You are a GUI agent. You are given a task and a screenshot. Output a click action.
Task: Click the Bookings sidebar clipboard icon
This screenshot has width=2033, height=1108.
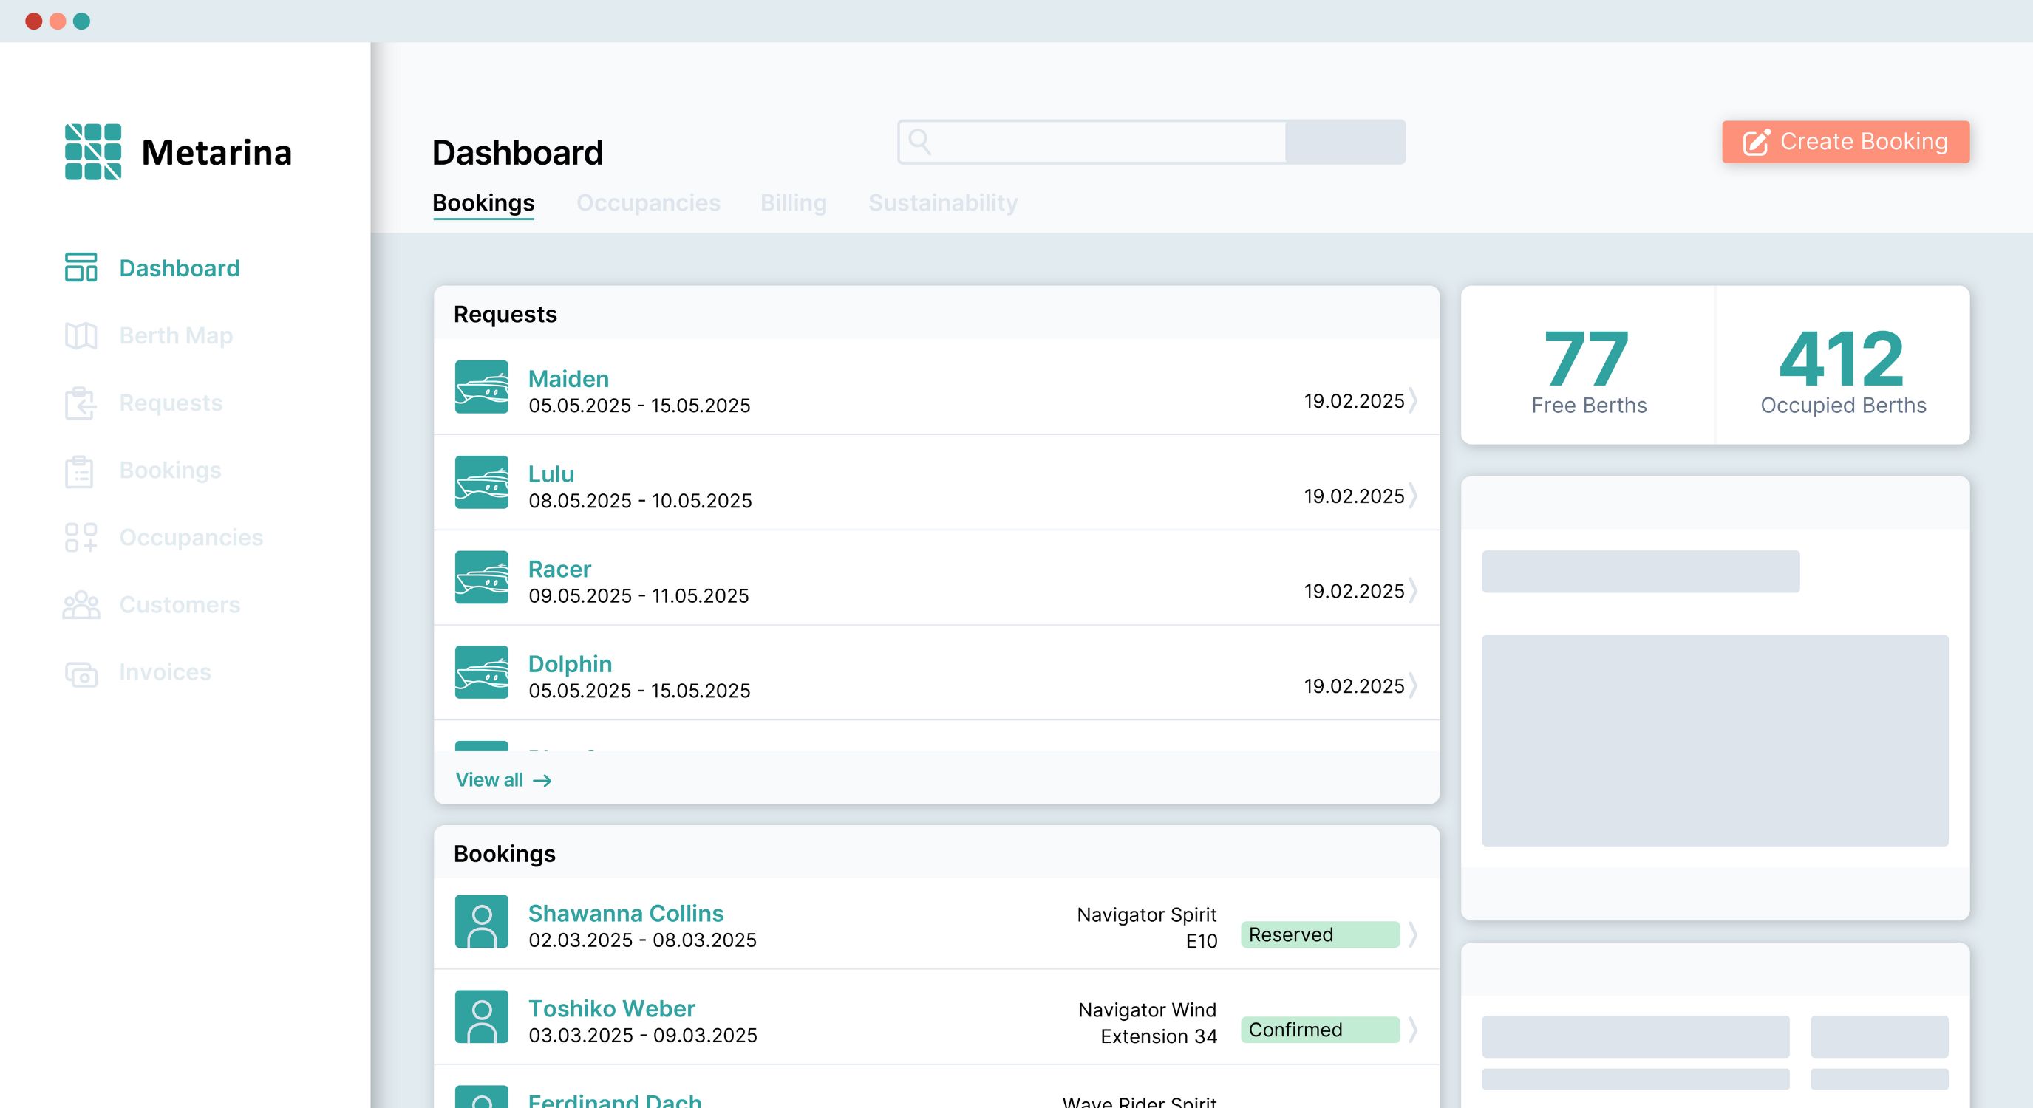pos(81,471)
